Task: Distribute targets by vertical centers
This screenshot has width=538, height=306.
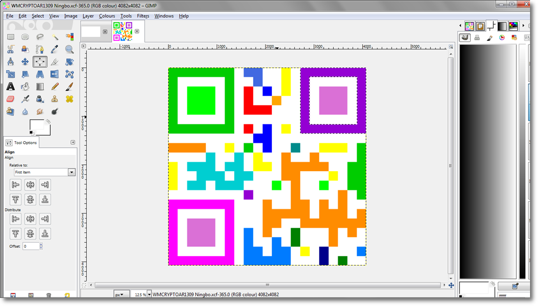Action: point(30,233)
